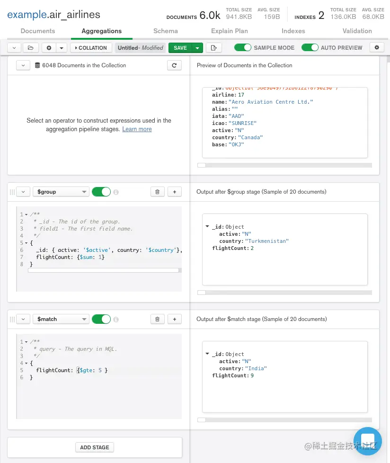Grab the $group stage drag handle
390x463 pixels.
tap(12, 192)
